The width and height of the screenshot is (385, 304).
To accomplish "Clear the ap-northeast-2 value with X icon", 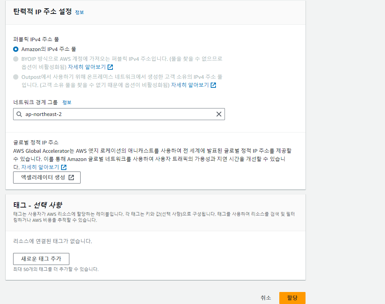I will (x=219, y=114).
